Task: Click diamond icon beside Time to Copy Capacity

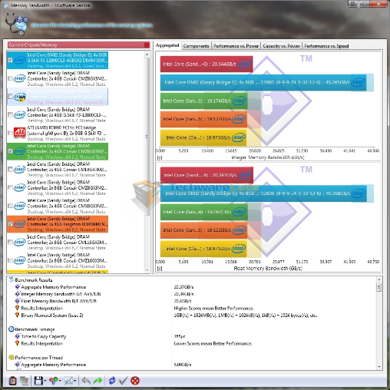Action: 18,336
